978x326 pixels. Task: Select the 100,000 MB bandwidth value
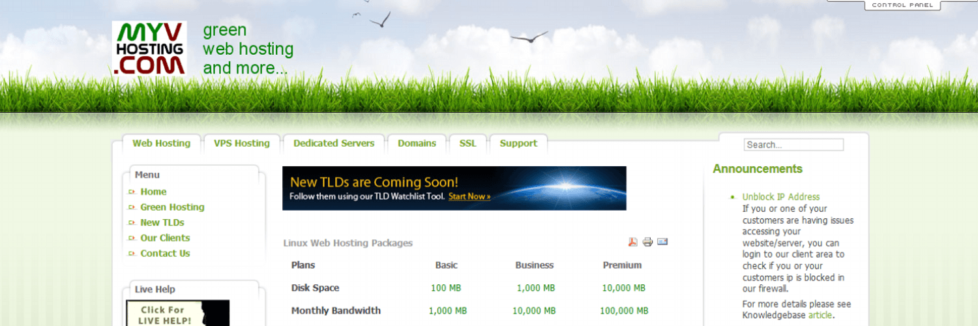click(625, 311)
